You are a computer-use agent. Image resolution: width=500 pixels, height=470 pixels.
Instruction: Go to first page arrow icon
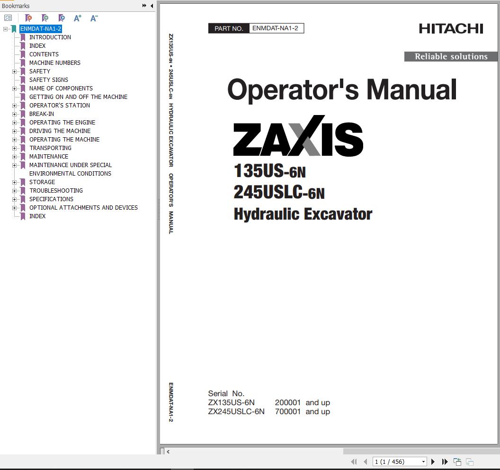tap(354, 461)
